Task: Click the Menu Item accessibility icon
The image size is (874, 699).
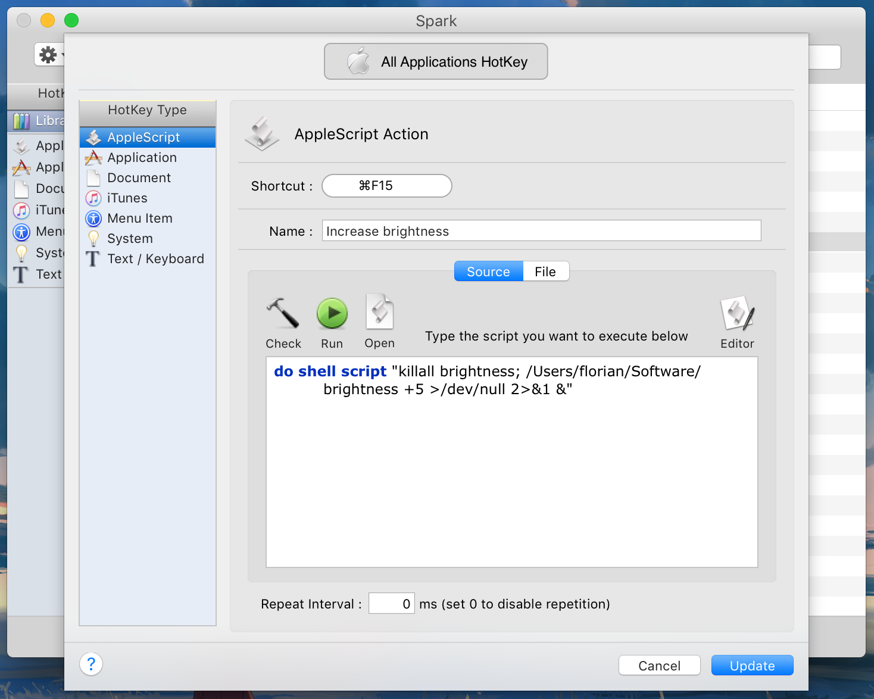Action: (x=93, y=219)
